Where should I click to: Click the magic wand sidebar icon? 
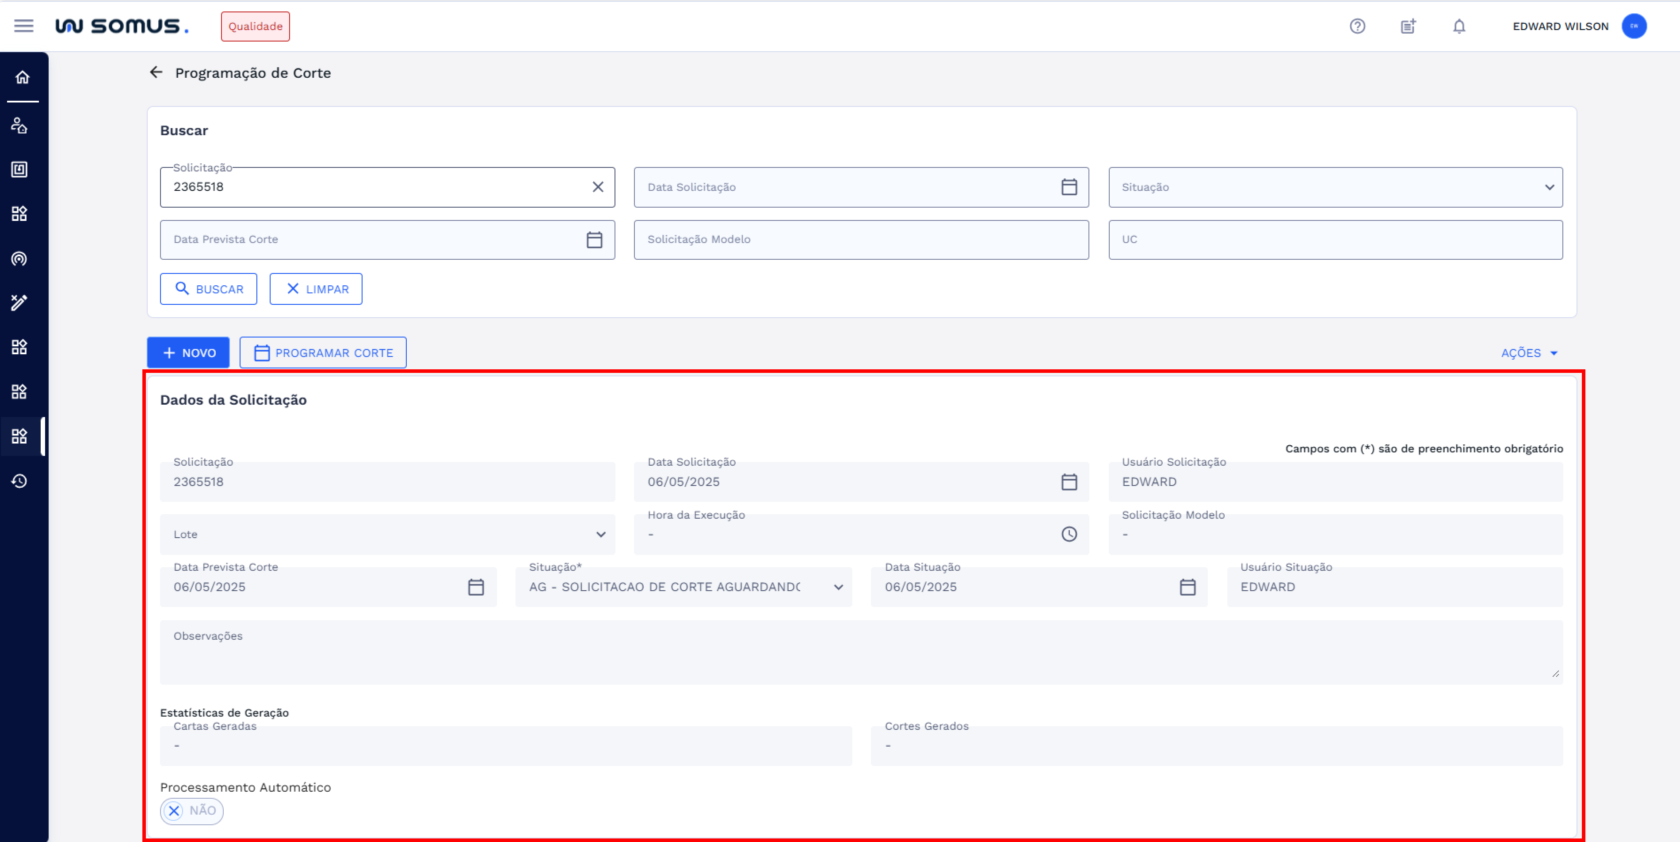point(19,303)
